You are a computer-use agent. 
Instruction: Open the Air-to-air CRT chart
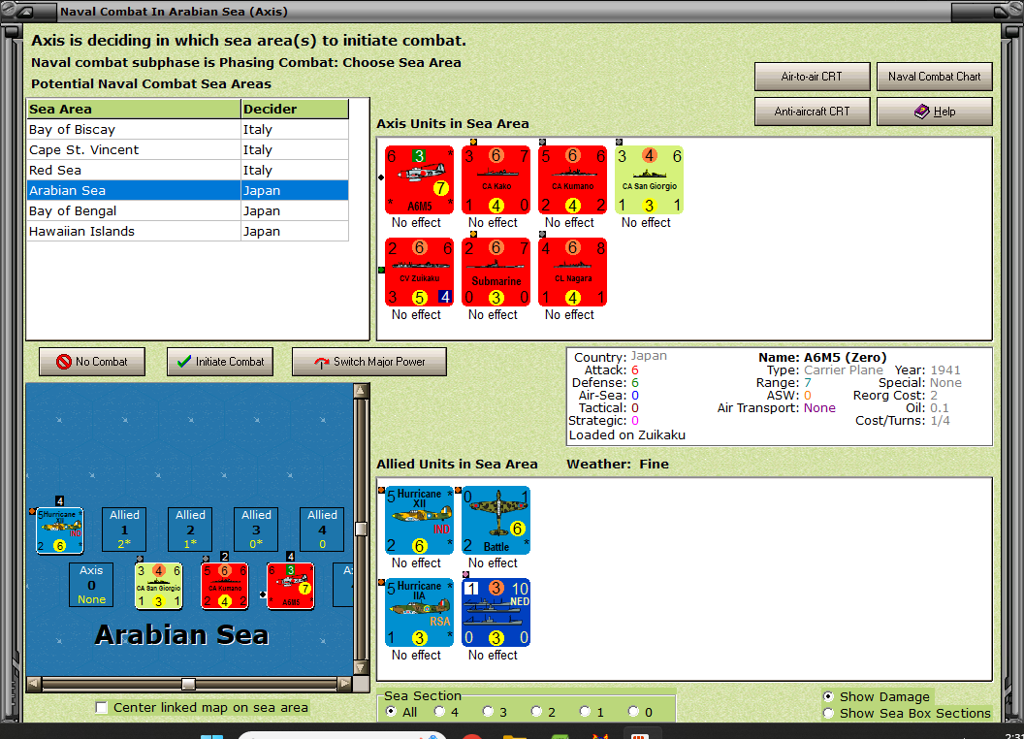coord(812,77)
